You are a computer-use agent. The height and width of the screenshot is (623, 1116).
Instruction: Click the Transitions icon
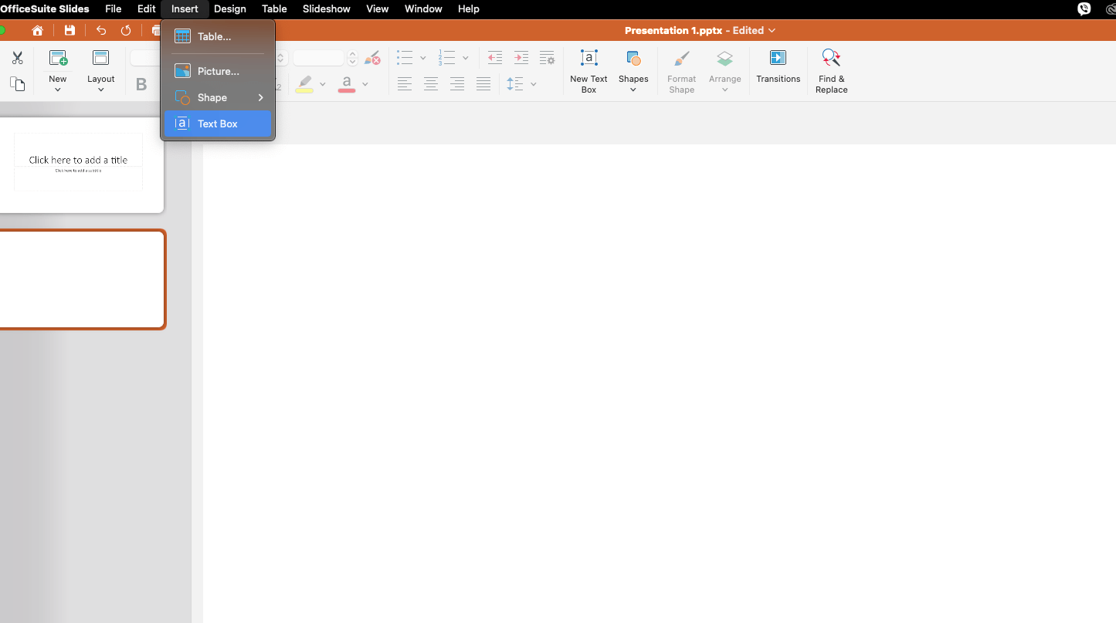click(x=778, y=66)
